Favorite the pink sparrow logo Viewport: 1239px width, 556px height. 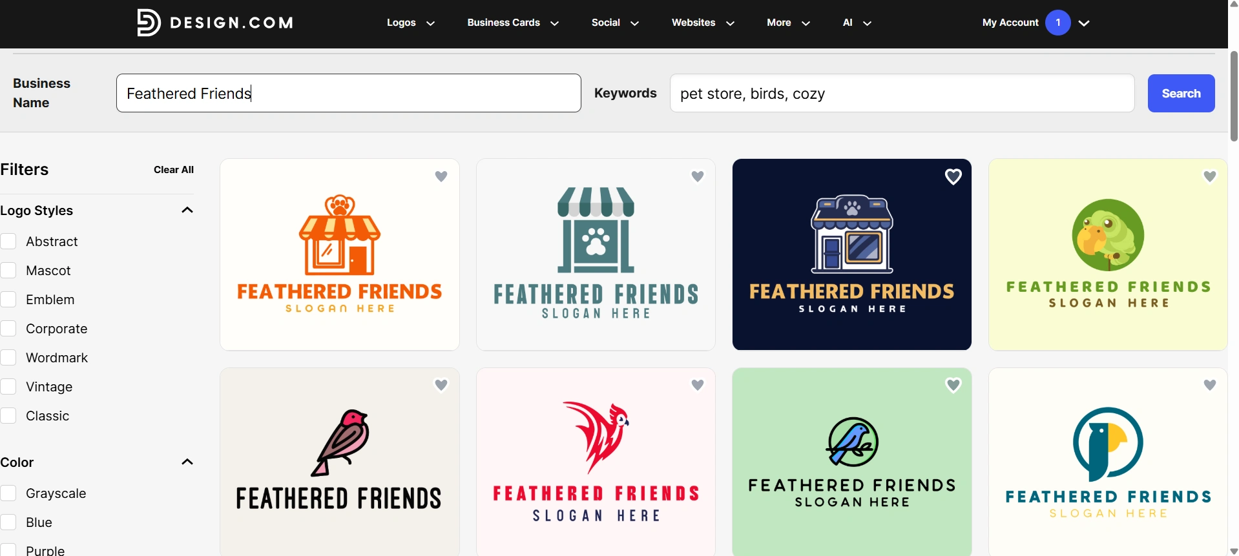[441, 385]
